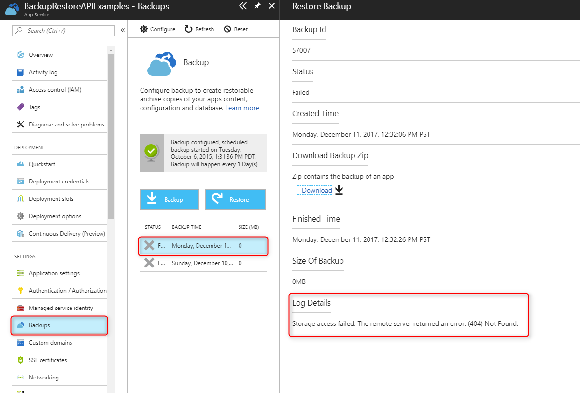Viewport: 580px width, 393px height.
Task: Click the Diagnose and solve problems icon
Action: point(20,125)
